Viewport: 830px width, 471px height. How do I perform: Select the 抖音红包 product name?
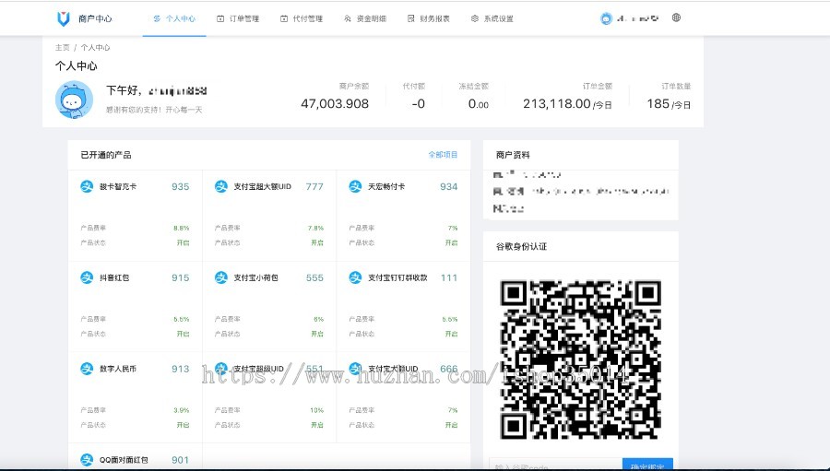pyautogui.click(x=114, y=277)
